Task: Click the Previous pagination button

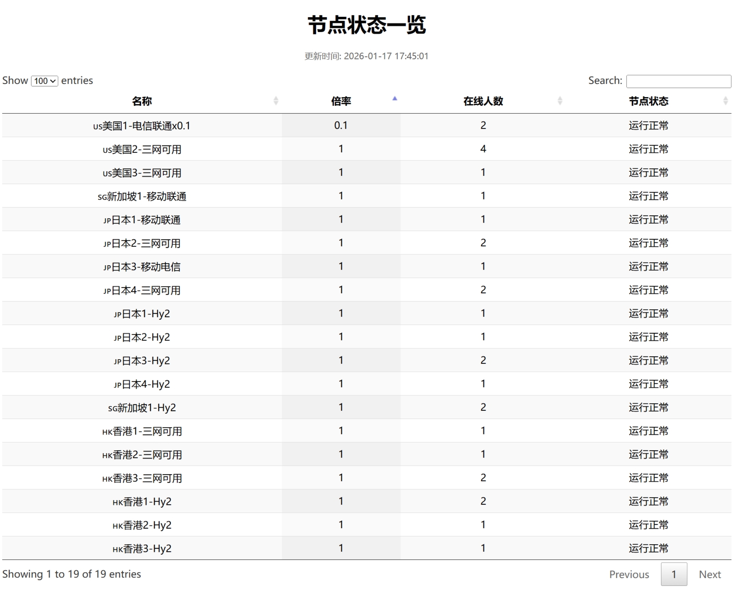Action: tap(629, 574)
